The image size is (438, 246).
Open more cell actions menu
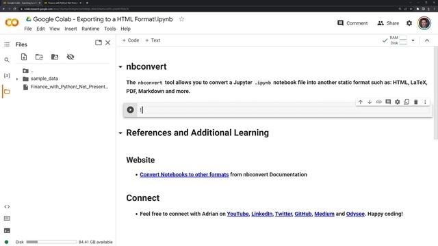(x=425, y=102)
